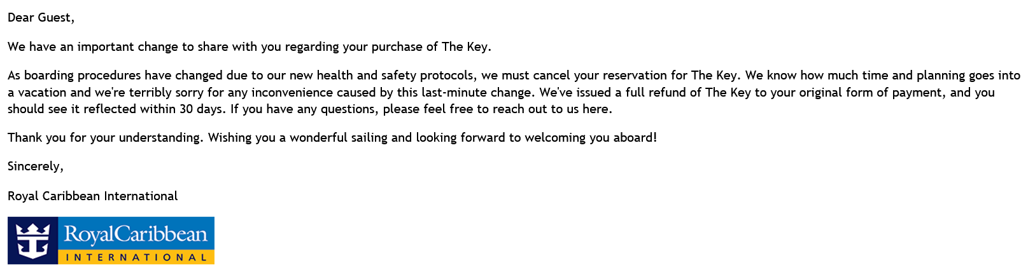Click the phrase "Wishing you a wonderful sailing"
Screen dimensions: 1028x279
point(298,137)
